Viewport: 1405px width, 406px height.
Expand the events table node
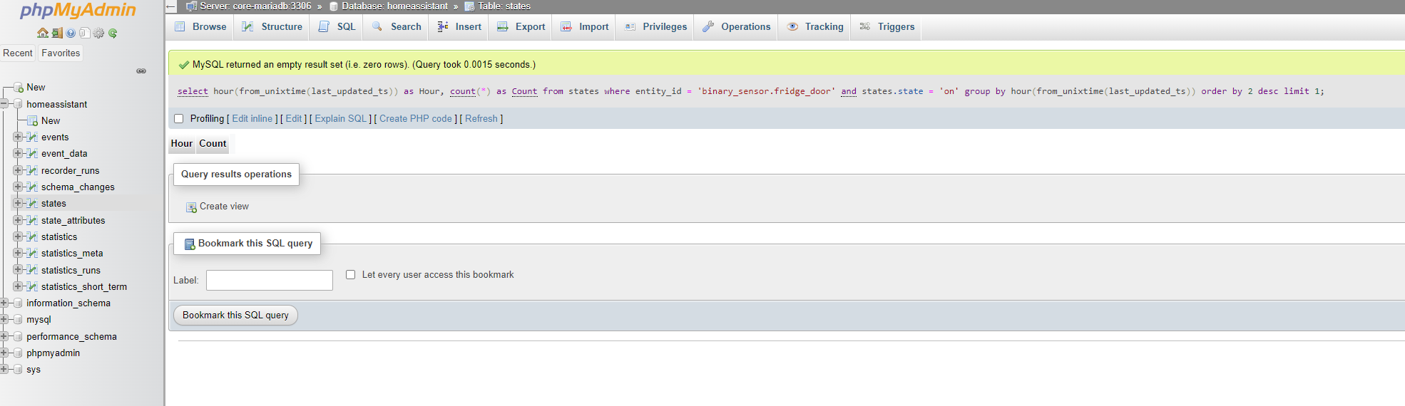pyautogui.click(x=18, y=137)
